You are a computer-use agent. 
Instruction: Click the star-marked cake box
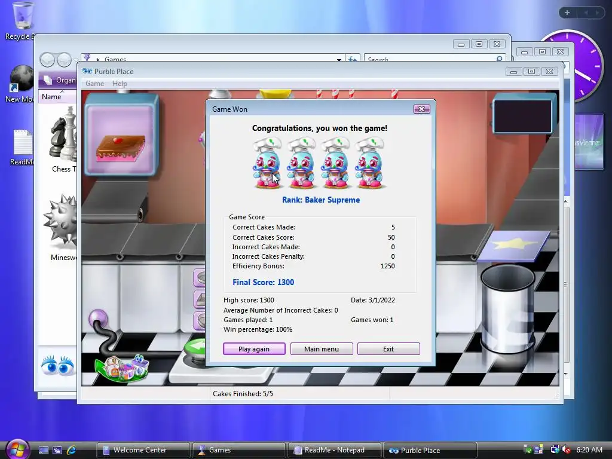tap(513, 246)
